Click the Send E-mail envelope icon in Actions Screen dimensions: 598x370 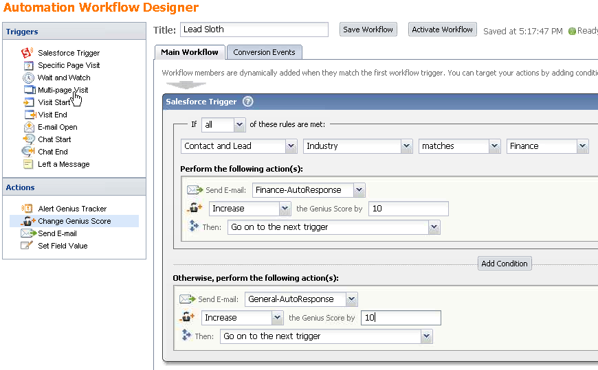point(28,233)
